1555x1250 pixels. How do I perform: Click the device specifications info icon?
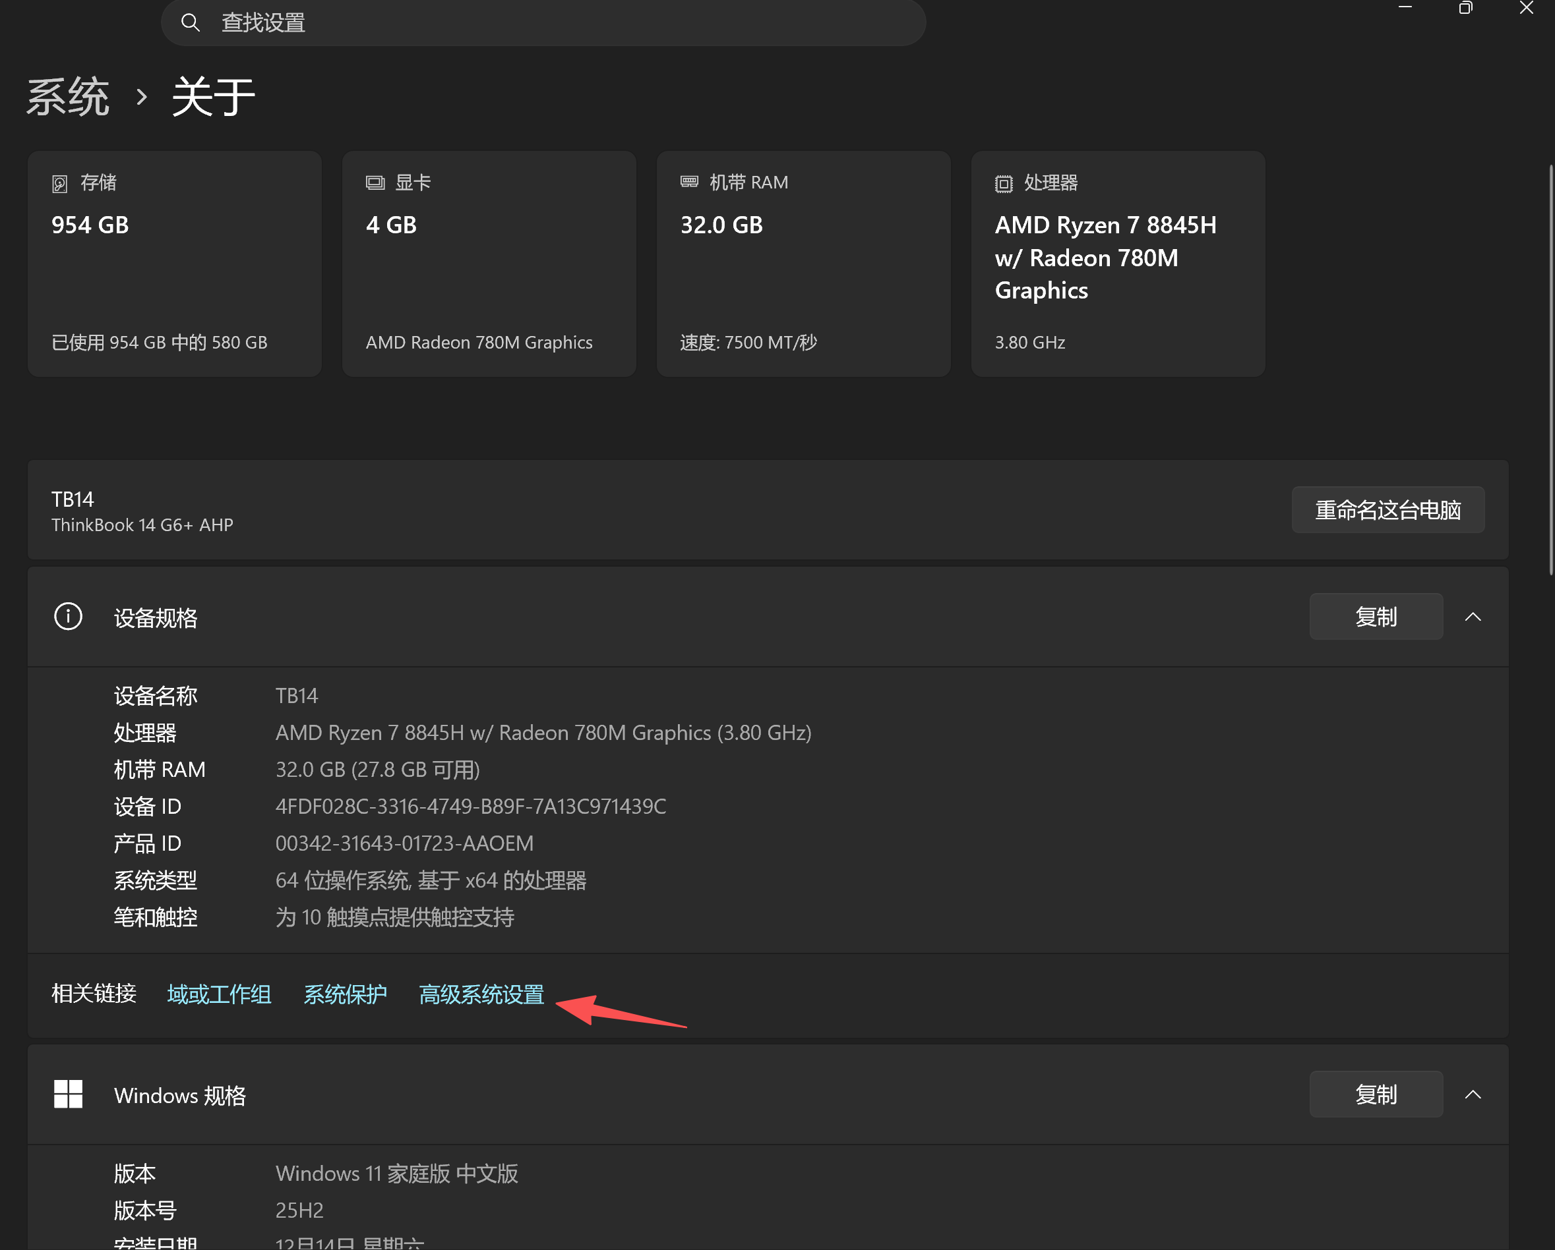click(69, 616)
